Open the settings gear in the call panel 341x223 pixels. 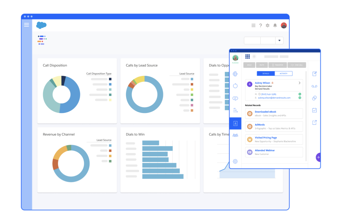(x=235, y=161)
